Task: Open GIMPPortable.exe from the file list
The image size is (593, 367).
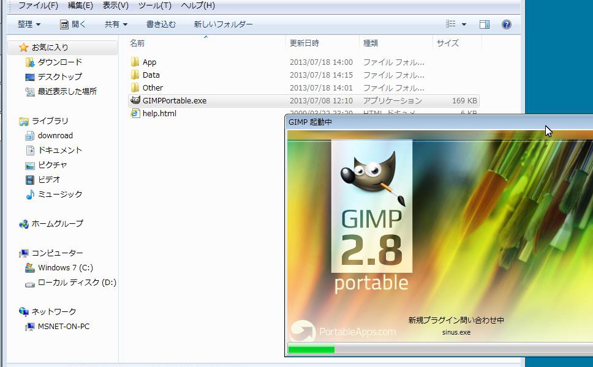Action: (172, 100)
